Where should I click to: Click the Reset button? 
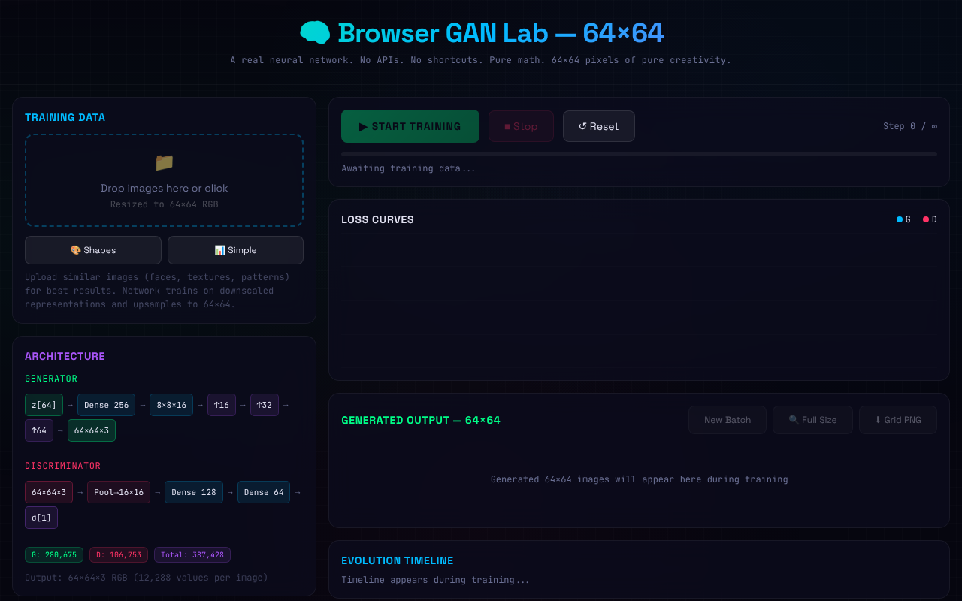598,125
